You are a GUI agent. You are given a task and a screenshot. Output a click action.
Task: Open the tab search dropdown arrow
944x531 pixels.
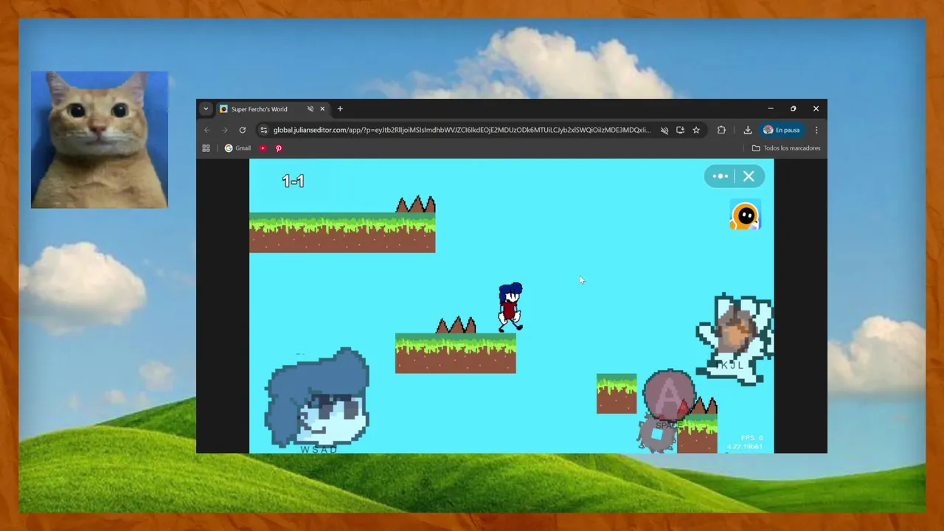click(206, 109)
